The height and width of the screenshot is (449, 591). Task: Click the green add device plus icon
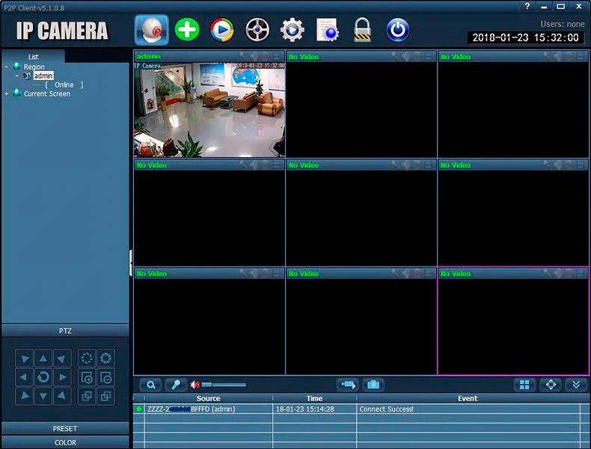[x=187, y=29]
